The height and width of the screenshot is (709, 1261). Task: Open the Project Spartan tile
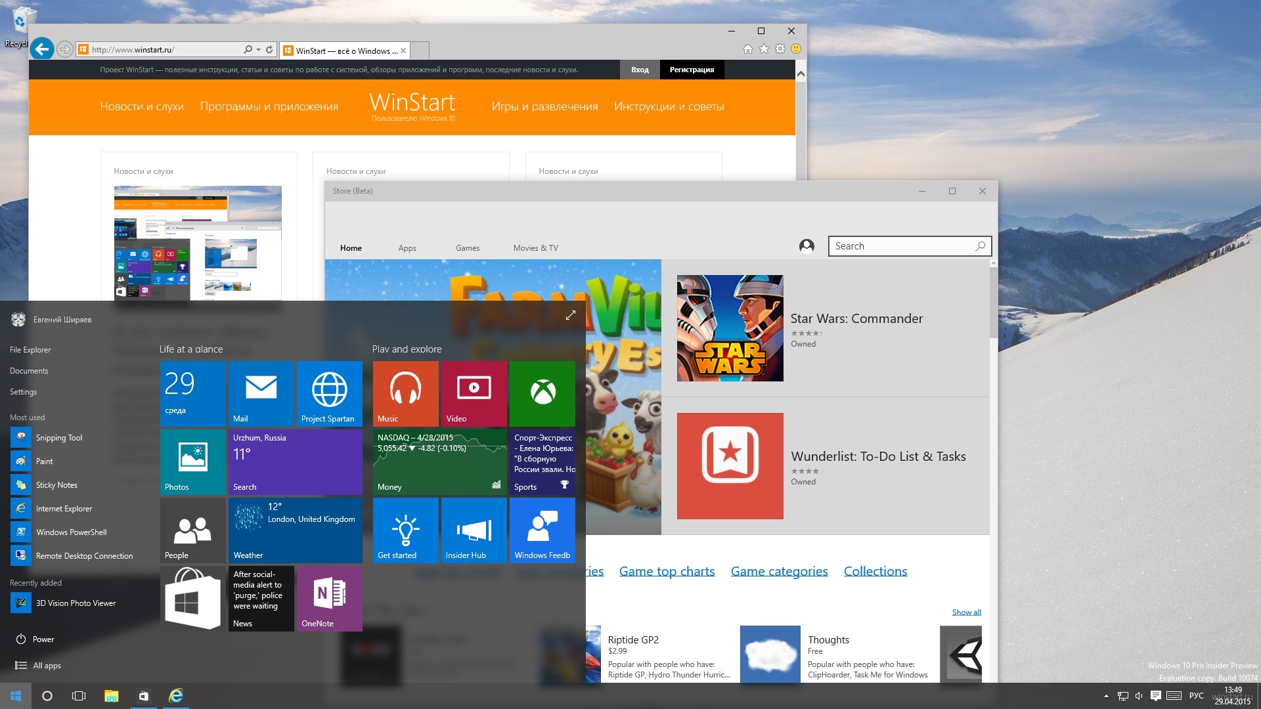(329, 393)
